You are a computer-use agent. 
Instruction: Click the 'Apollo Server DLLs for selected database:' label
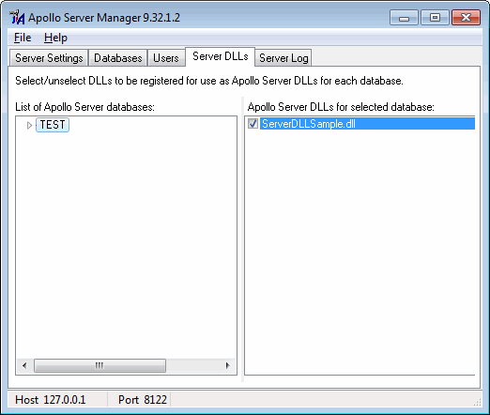tap(341, 107)
